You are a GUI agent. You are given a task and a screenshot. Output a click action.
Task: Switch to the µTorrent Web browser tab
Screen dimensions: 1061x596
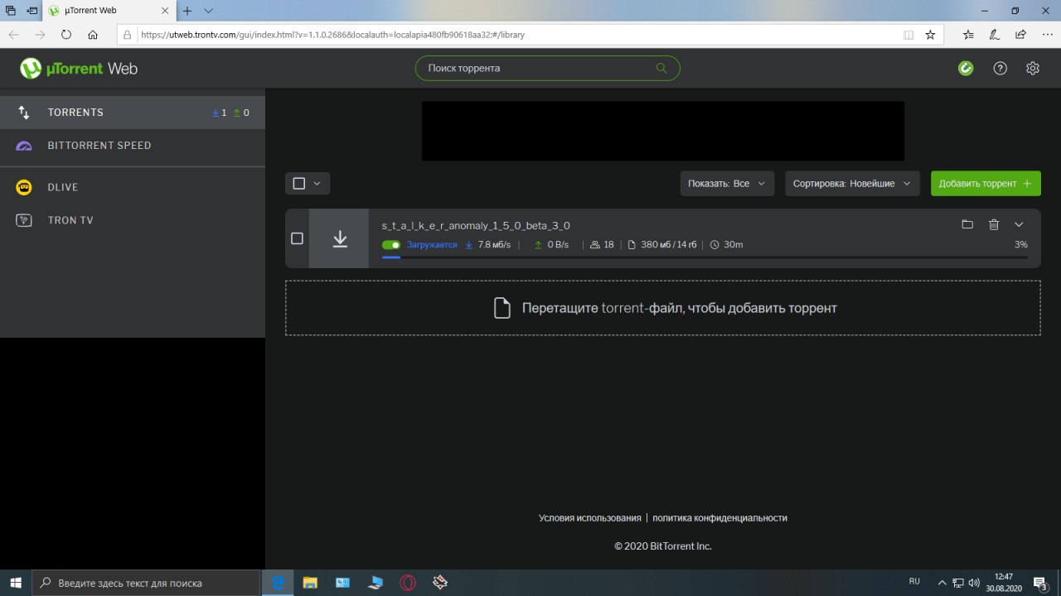tap(108, 11)
